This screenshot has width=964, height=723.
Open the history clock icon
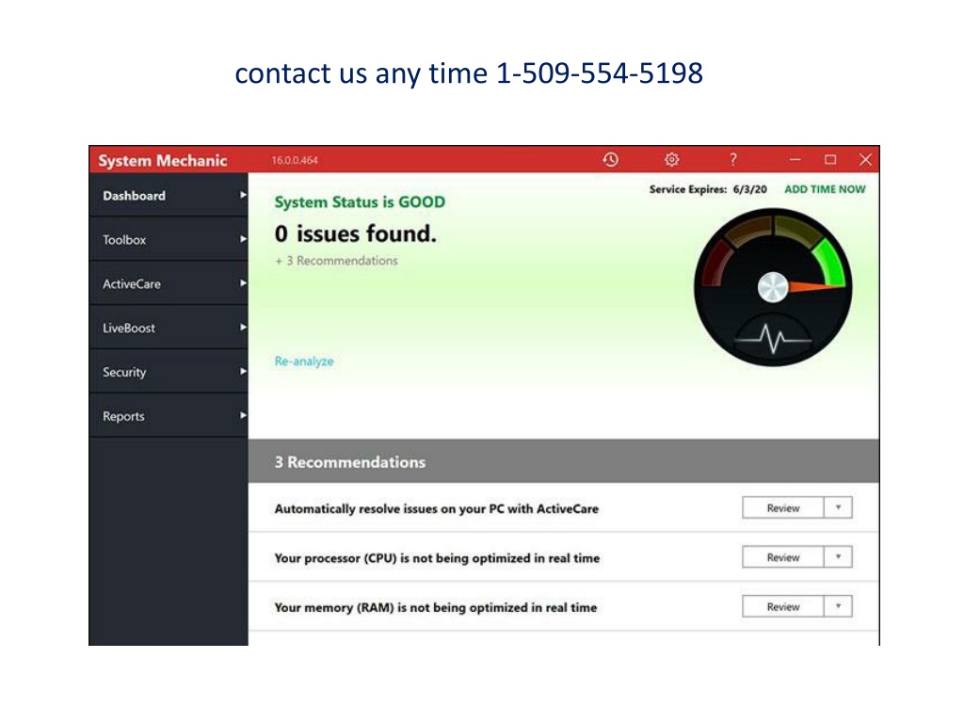pyautogui.click(x=610, y=160)
